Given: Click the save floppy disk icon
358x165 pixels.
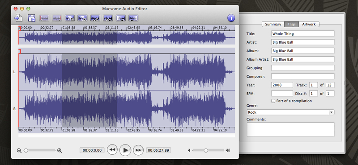Looking at the screenshot, I should coord(31,18).
